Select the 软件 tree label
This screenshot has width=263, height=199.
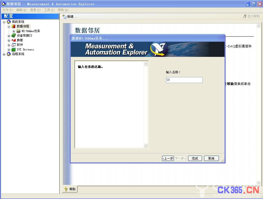click(20, 45)
